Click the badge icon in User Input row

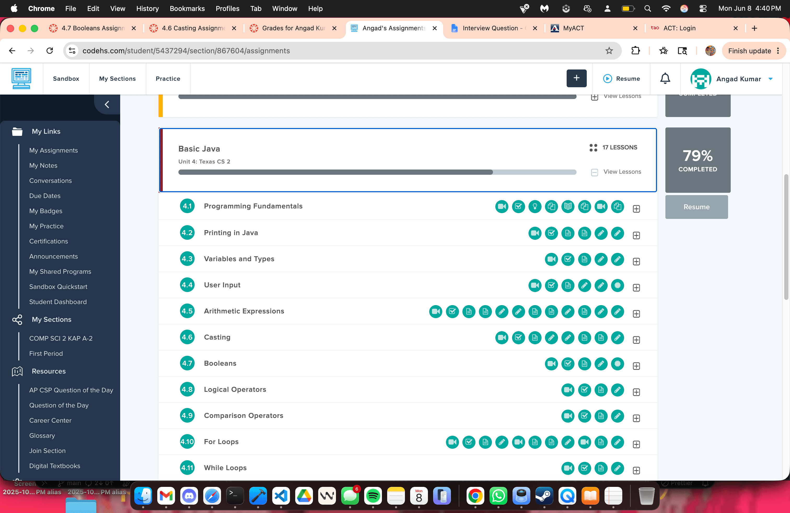pos(617,285)
